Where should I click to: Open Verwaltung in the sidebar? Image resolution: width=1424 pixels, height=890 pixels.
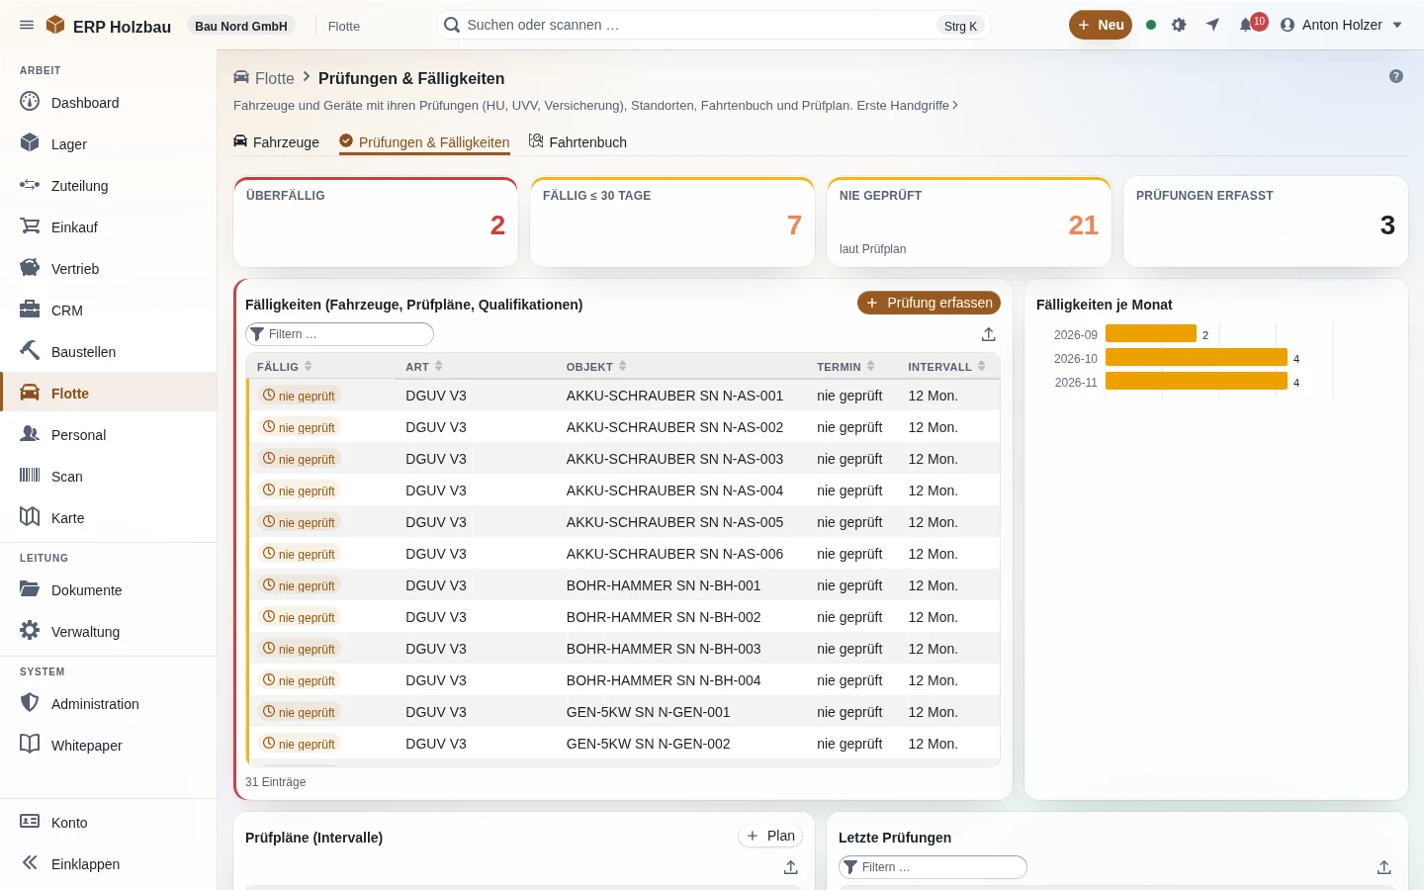point(109,632)
